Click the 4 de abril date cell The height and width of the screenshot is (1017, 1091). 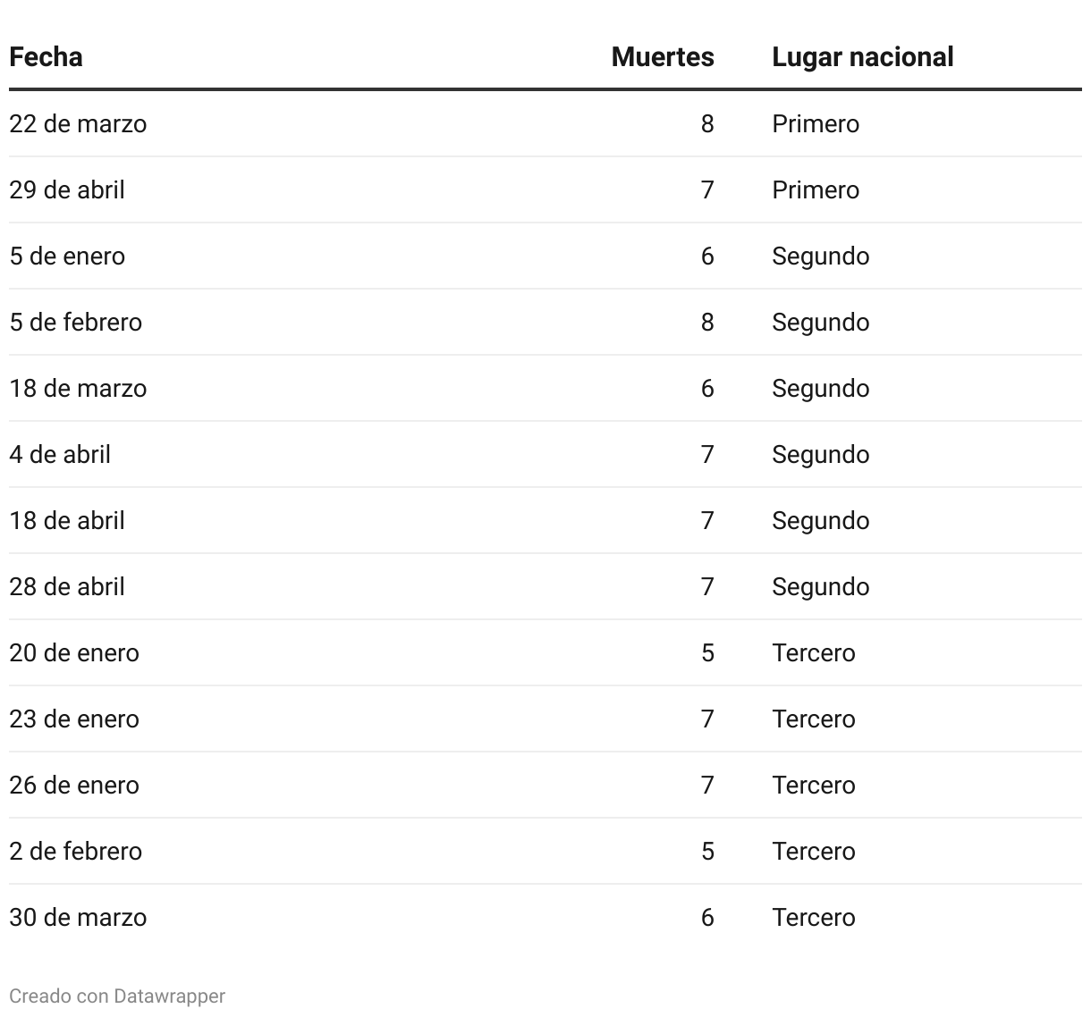coord(60,454)
